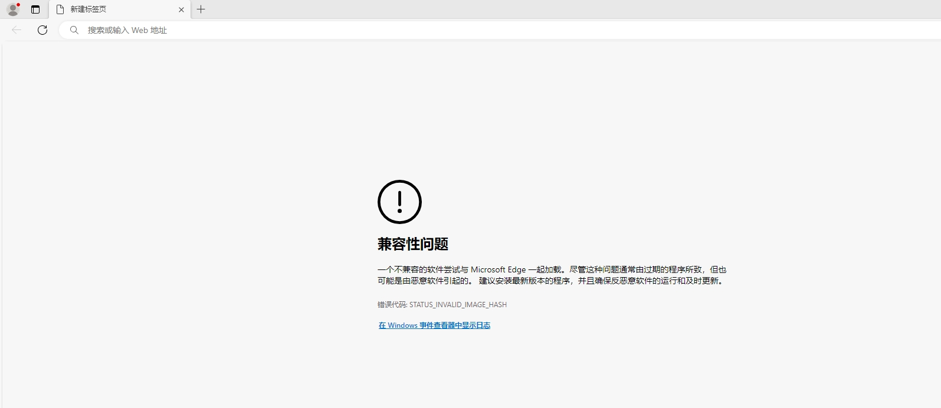Click "Microsoft Edge" in the error description
The width and height of the screenshot is (941, 408).
pyautogui.click(x=498, y=269)
